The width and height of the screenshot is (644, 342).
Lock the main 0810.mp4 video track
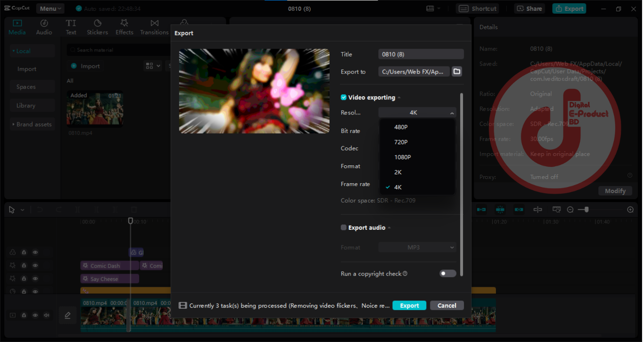(x=24, y=315)
